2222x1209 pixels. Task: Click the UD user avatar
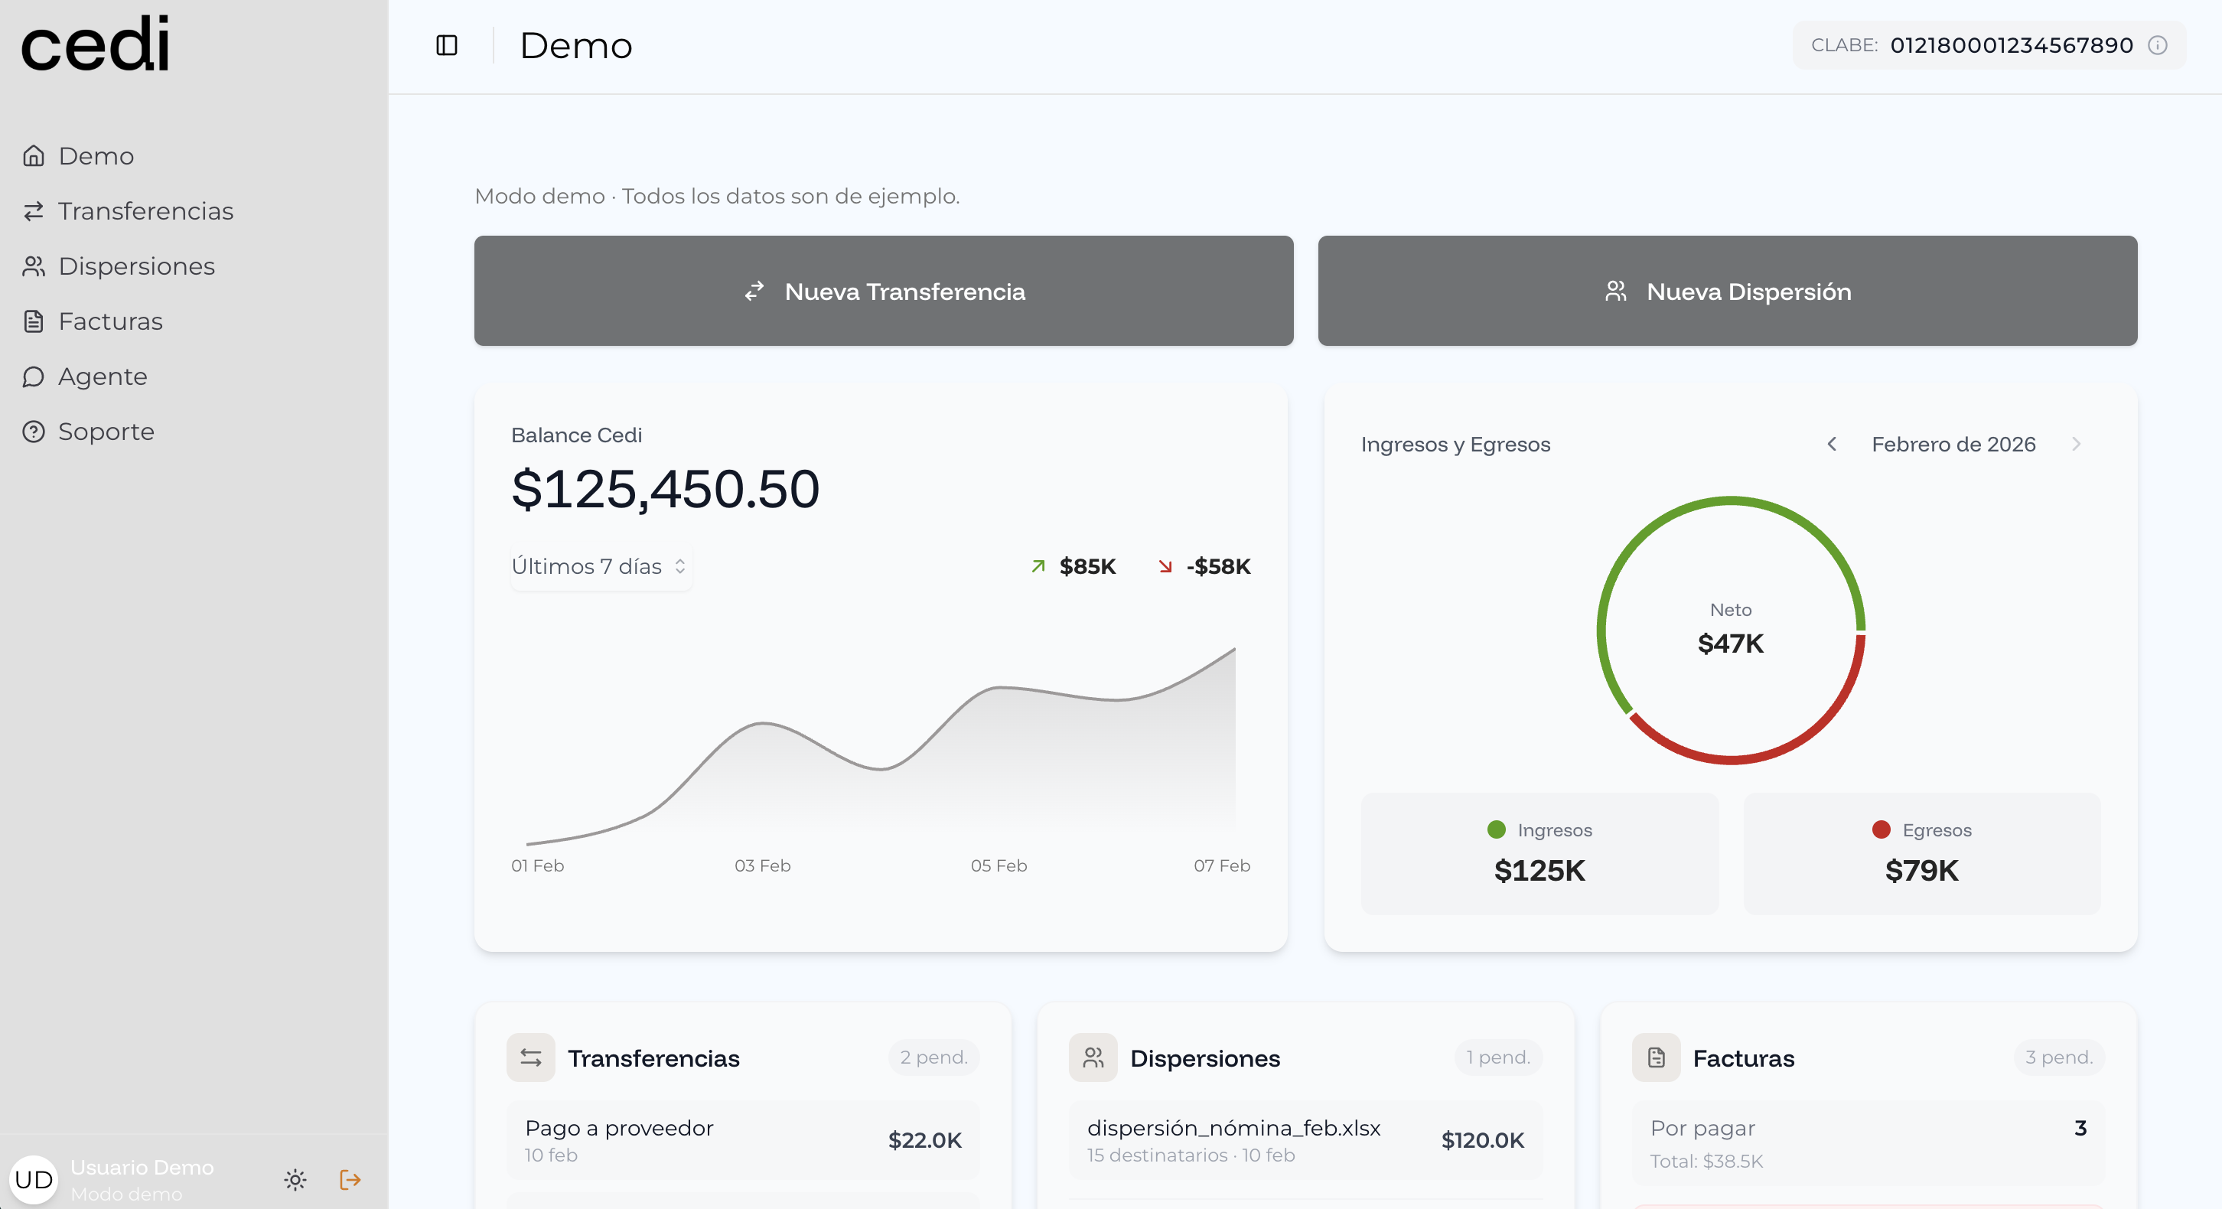click(34, 1180)
